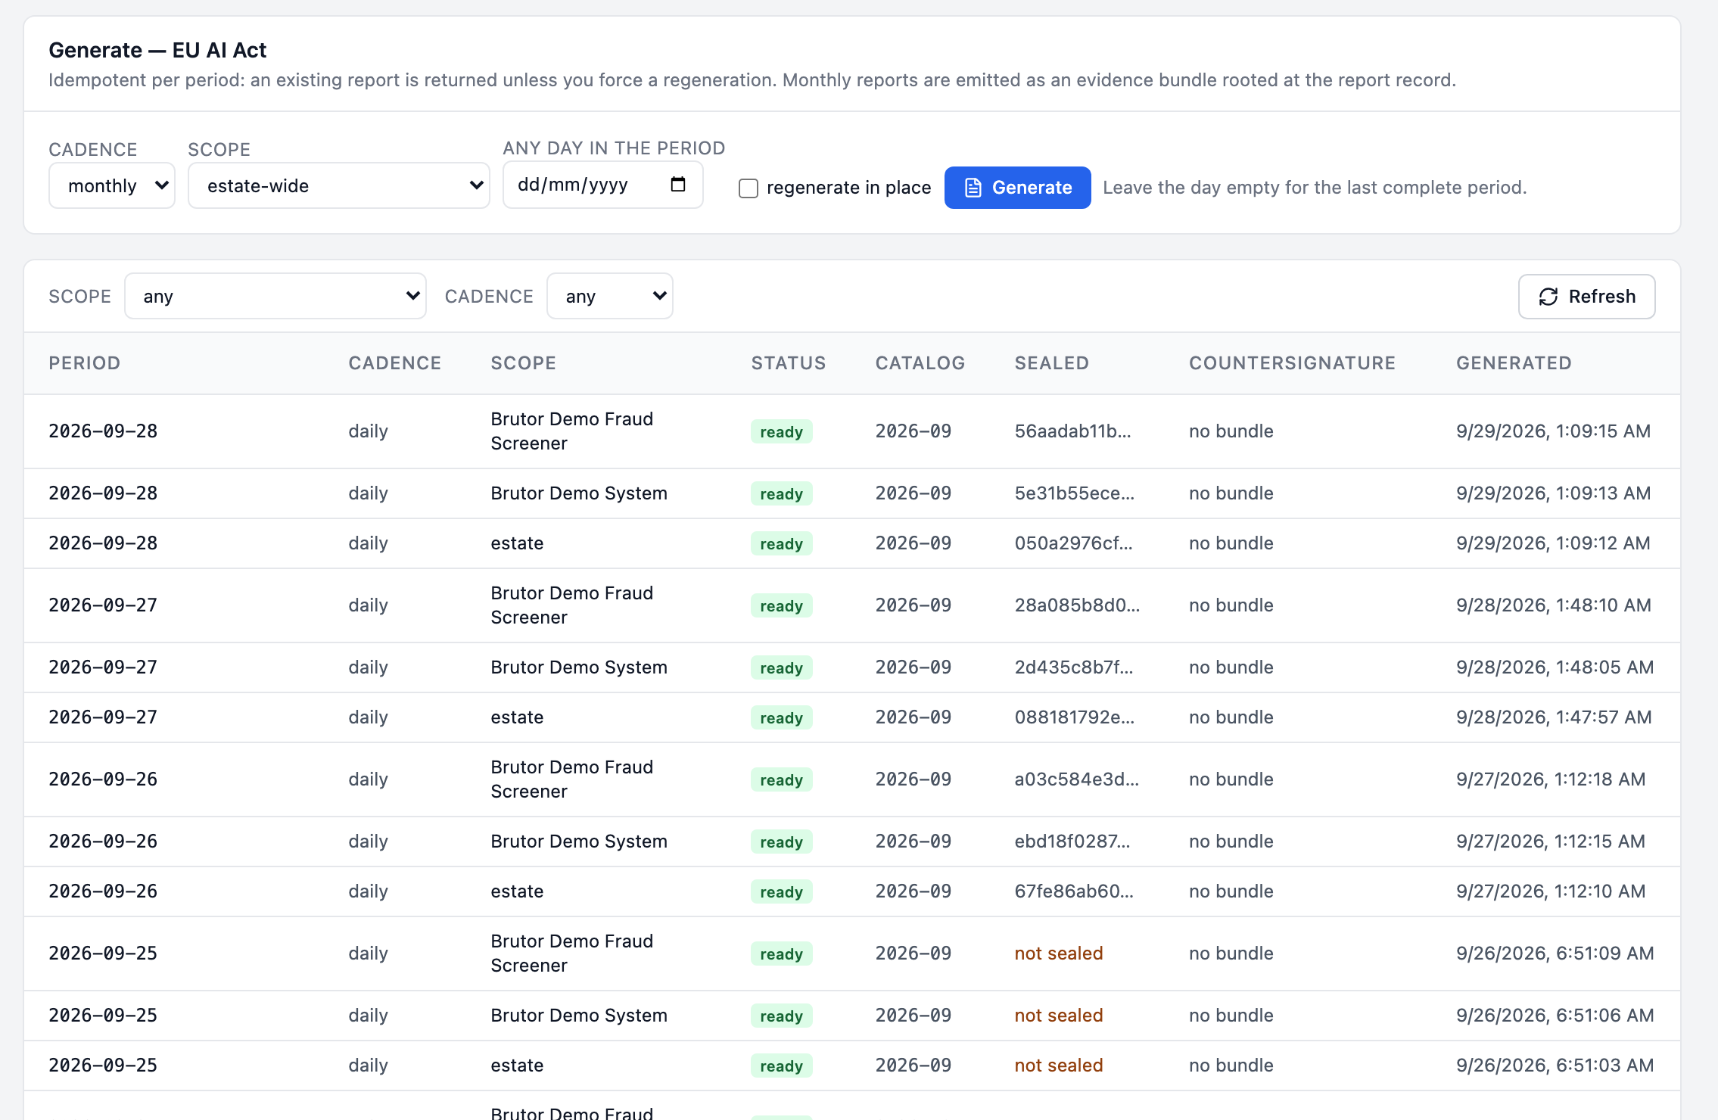1718x1120 pixels.
Task: Select sealed hash a03c584e3d...
Action: [1077, 779]
